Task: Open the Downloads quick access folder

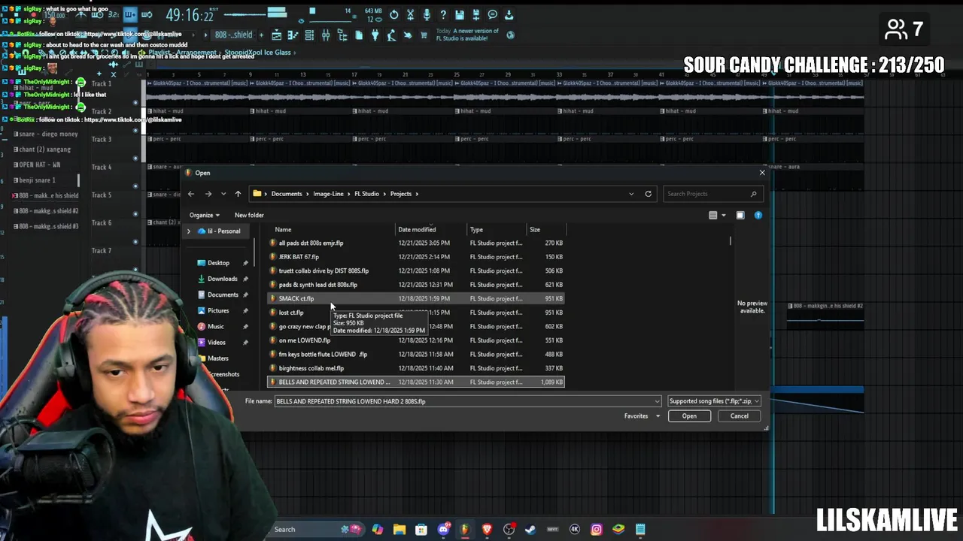Action: click(x=223, y=279)
